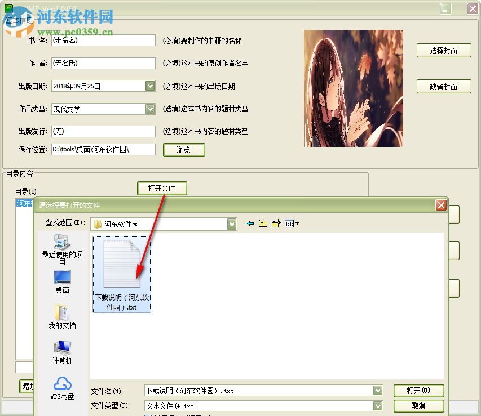Select the 下载说明（河东软件园）.txt file thumbnail
The height and width of the screenshot is (416, 481).
[122, 273]
